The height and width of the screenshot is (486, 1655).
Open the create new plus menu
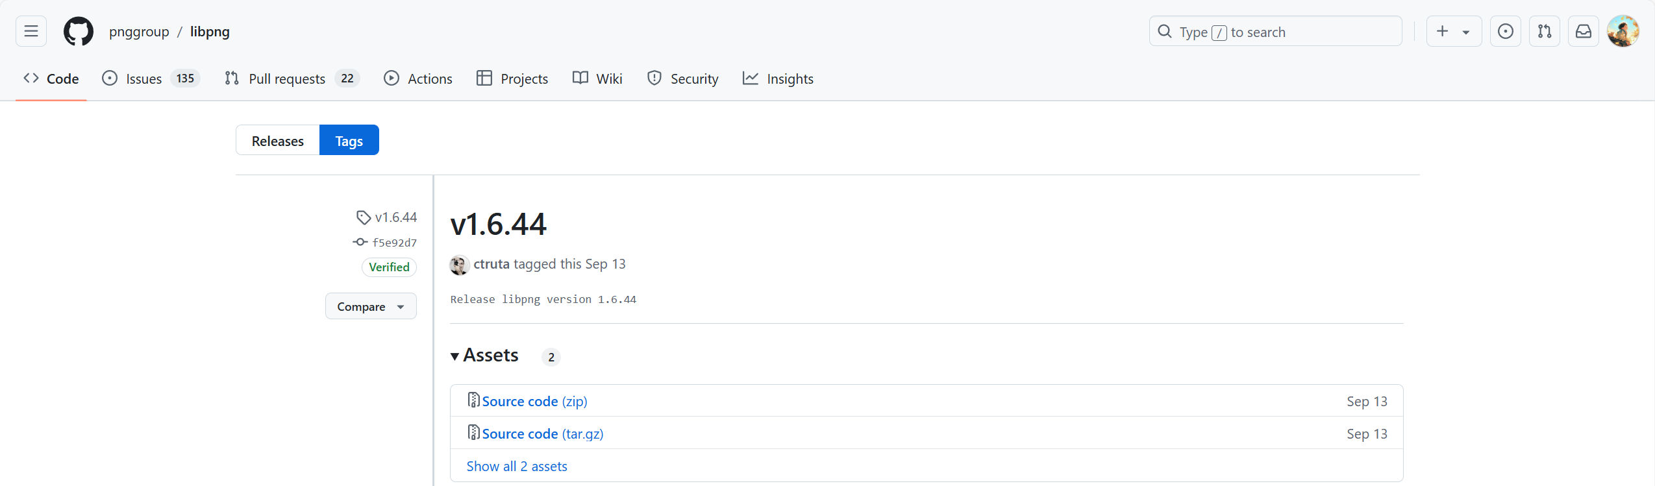pos(1454,31)
